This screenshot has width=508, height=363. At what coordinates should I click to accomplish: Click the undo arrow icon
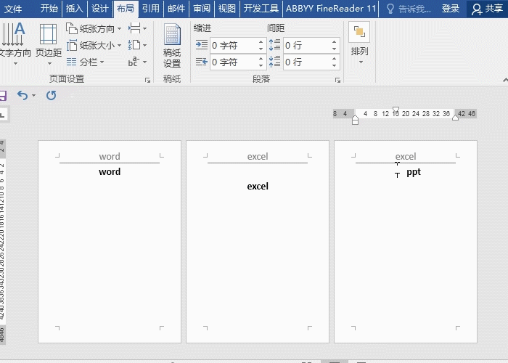pyautogui.click(x=22, y=95)
